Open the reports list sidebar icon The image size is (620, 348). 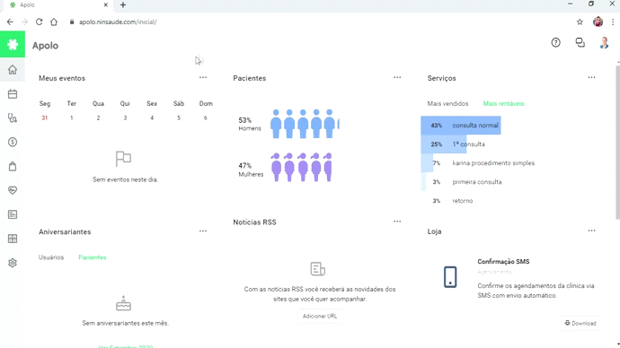(x=13, y=214)
